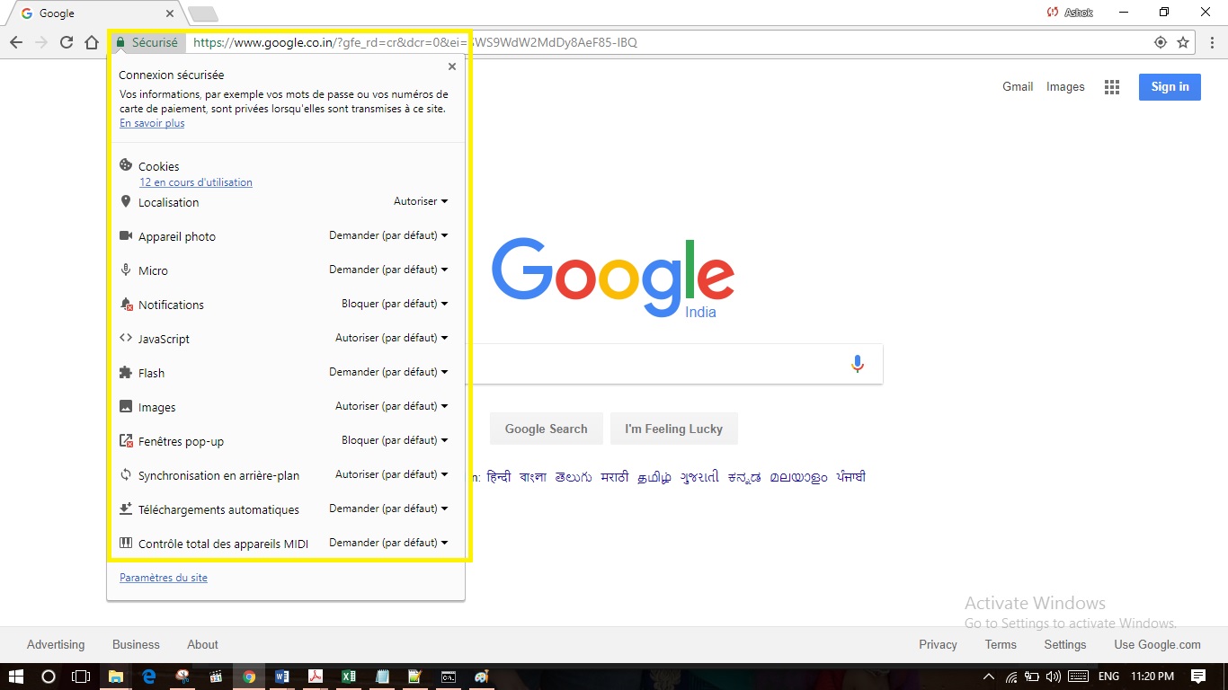Switch Google to हिन्दी language
This screenshot has width=1228, height=690.
point(498,477)
